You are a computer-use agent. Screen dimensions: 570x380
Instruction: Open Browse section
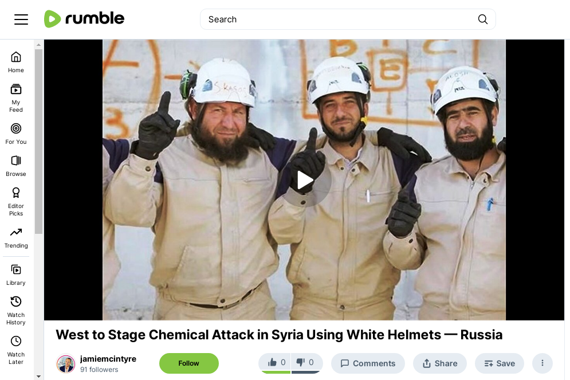click(16, 166)
